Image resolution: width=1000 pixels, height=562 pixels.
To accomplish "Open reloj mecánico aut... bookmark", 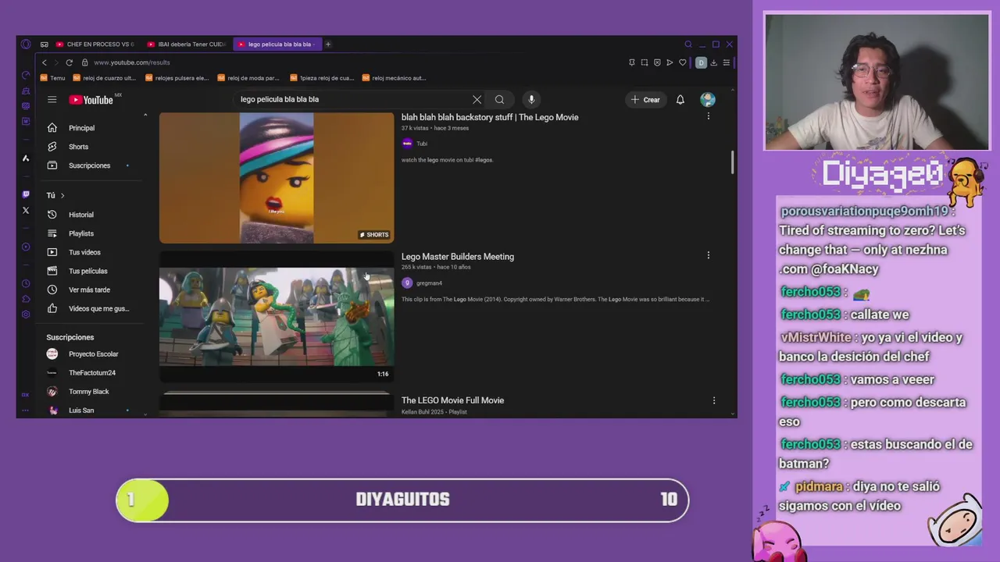I will (x=395, y=78).
